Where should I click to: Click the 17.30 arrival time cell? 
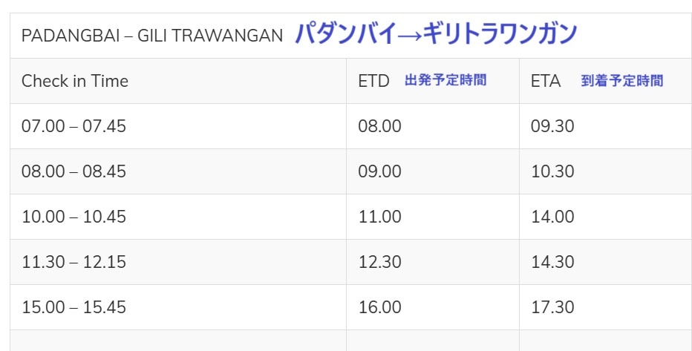click(552, 307)
